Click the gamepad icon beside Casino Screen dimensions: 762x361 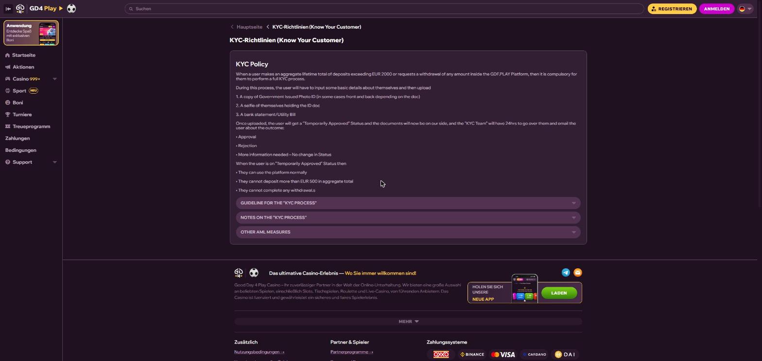click(8, 79)
